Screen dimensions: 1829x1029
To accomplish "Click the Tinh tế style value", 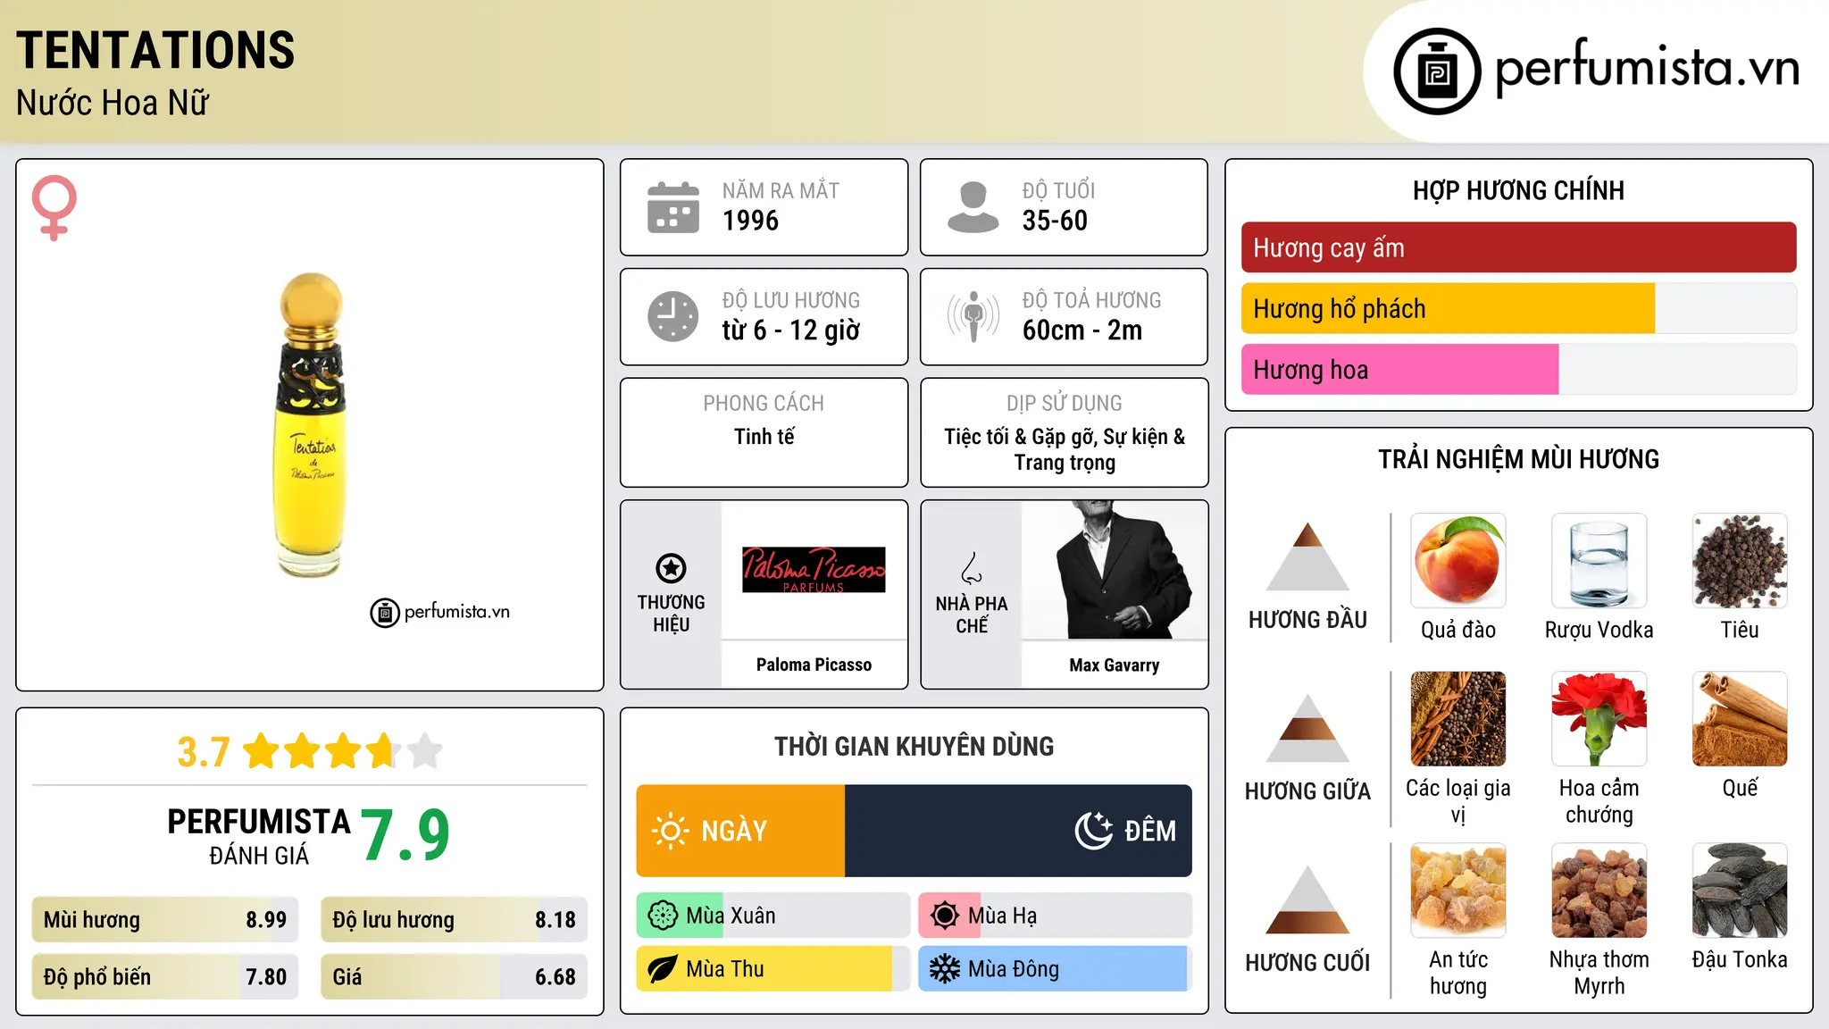I will tap(764, 437).
